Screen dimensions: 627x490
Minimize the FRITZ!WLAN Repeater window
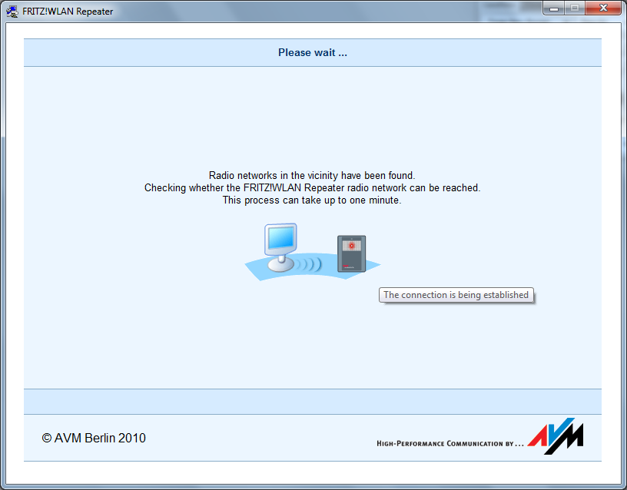click(554, 8)
